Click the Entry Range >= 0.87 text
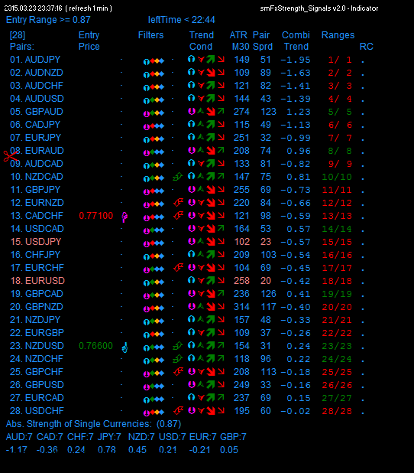414x473 pixels. [48, 20]
